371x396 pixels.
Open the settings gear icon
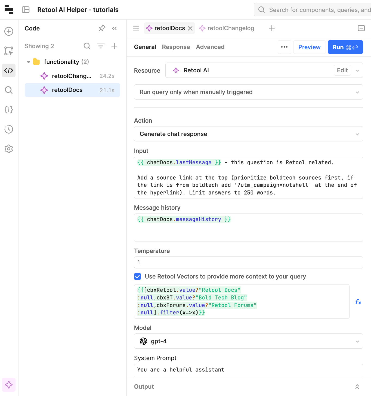click(9, 149)
